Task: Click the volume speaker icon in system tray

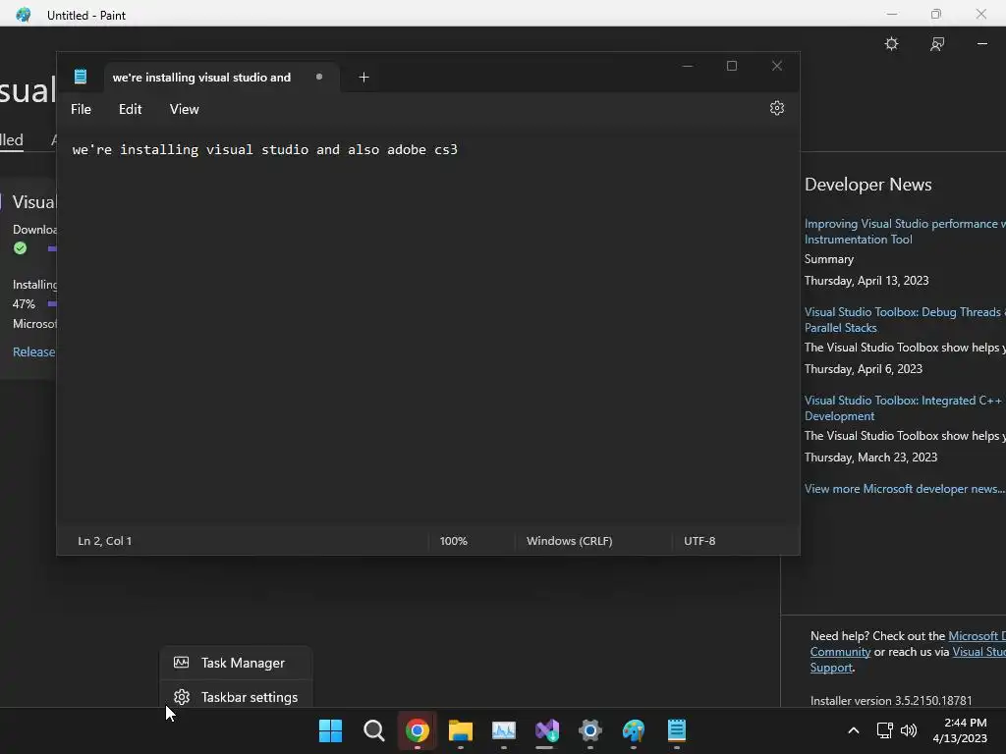Action: coord(909,730)
